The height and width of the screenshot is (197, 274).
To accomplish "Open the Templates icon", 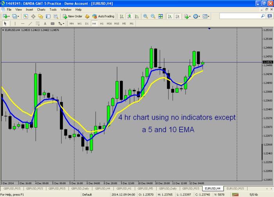I will click(205, 16).
